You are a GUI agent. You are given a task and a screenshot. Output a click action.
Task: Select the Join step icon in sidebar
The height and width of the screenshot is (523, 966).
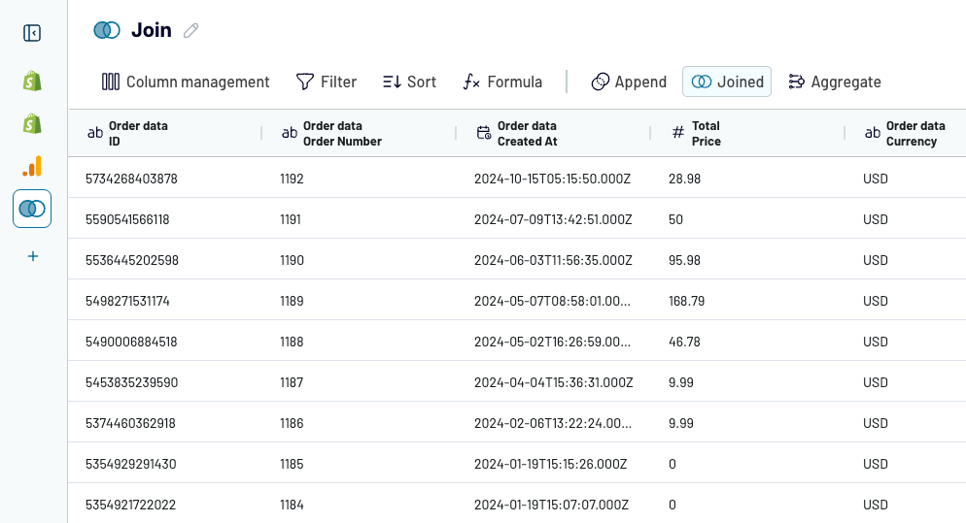click(32, 209)
